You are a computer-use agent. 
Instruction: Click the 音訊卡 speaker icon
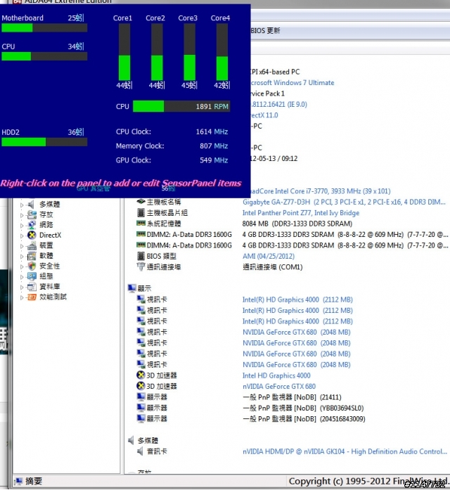coord(141,451)
